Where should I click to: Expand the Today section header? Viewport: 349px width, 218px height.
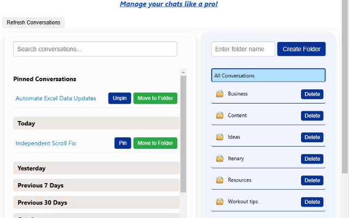[x=96, y=123]
